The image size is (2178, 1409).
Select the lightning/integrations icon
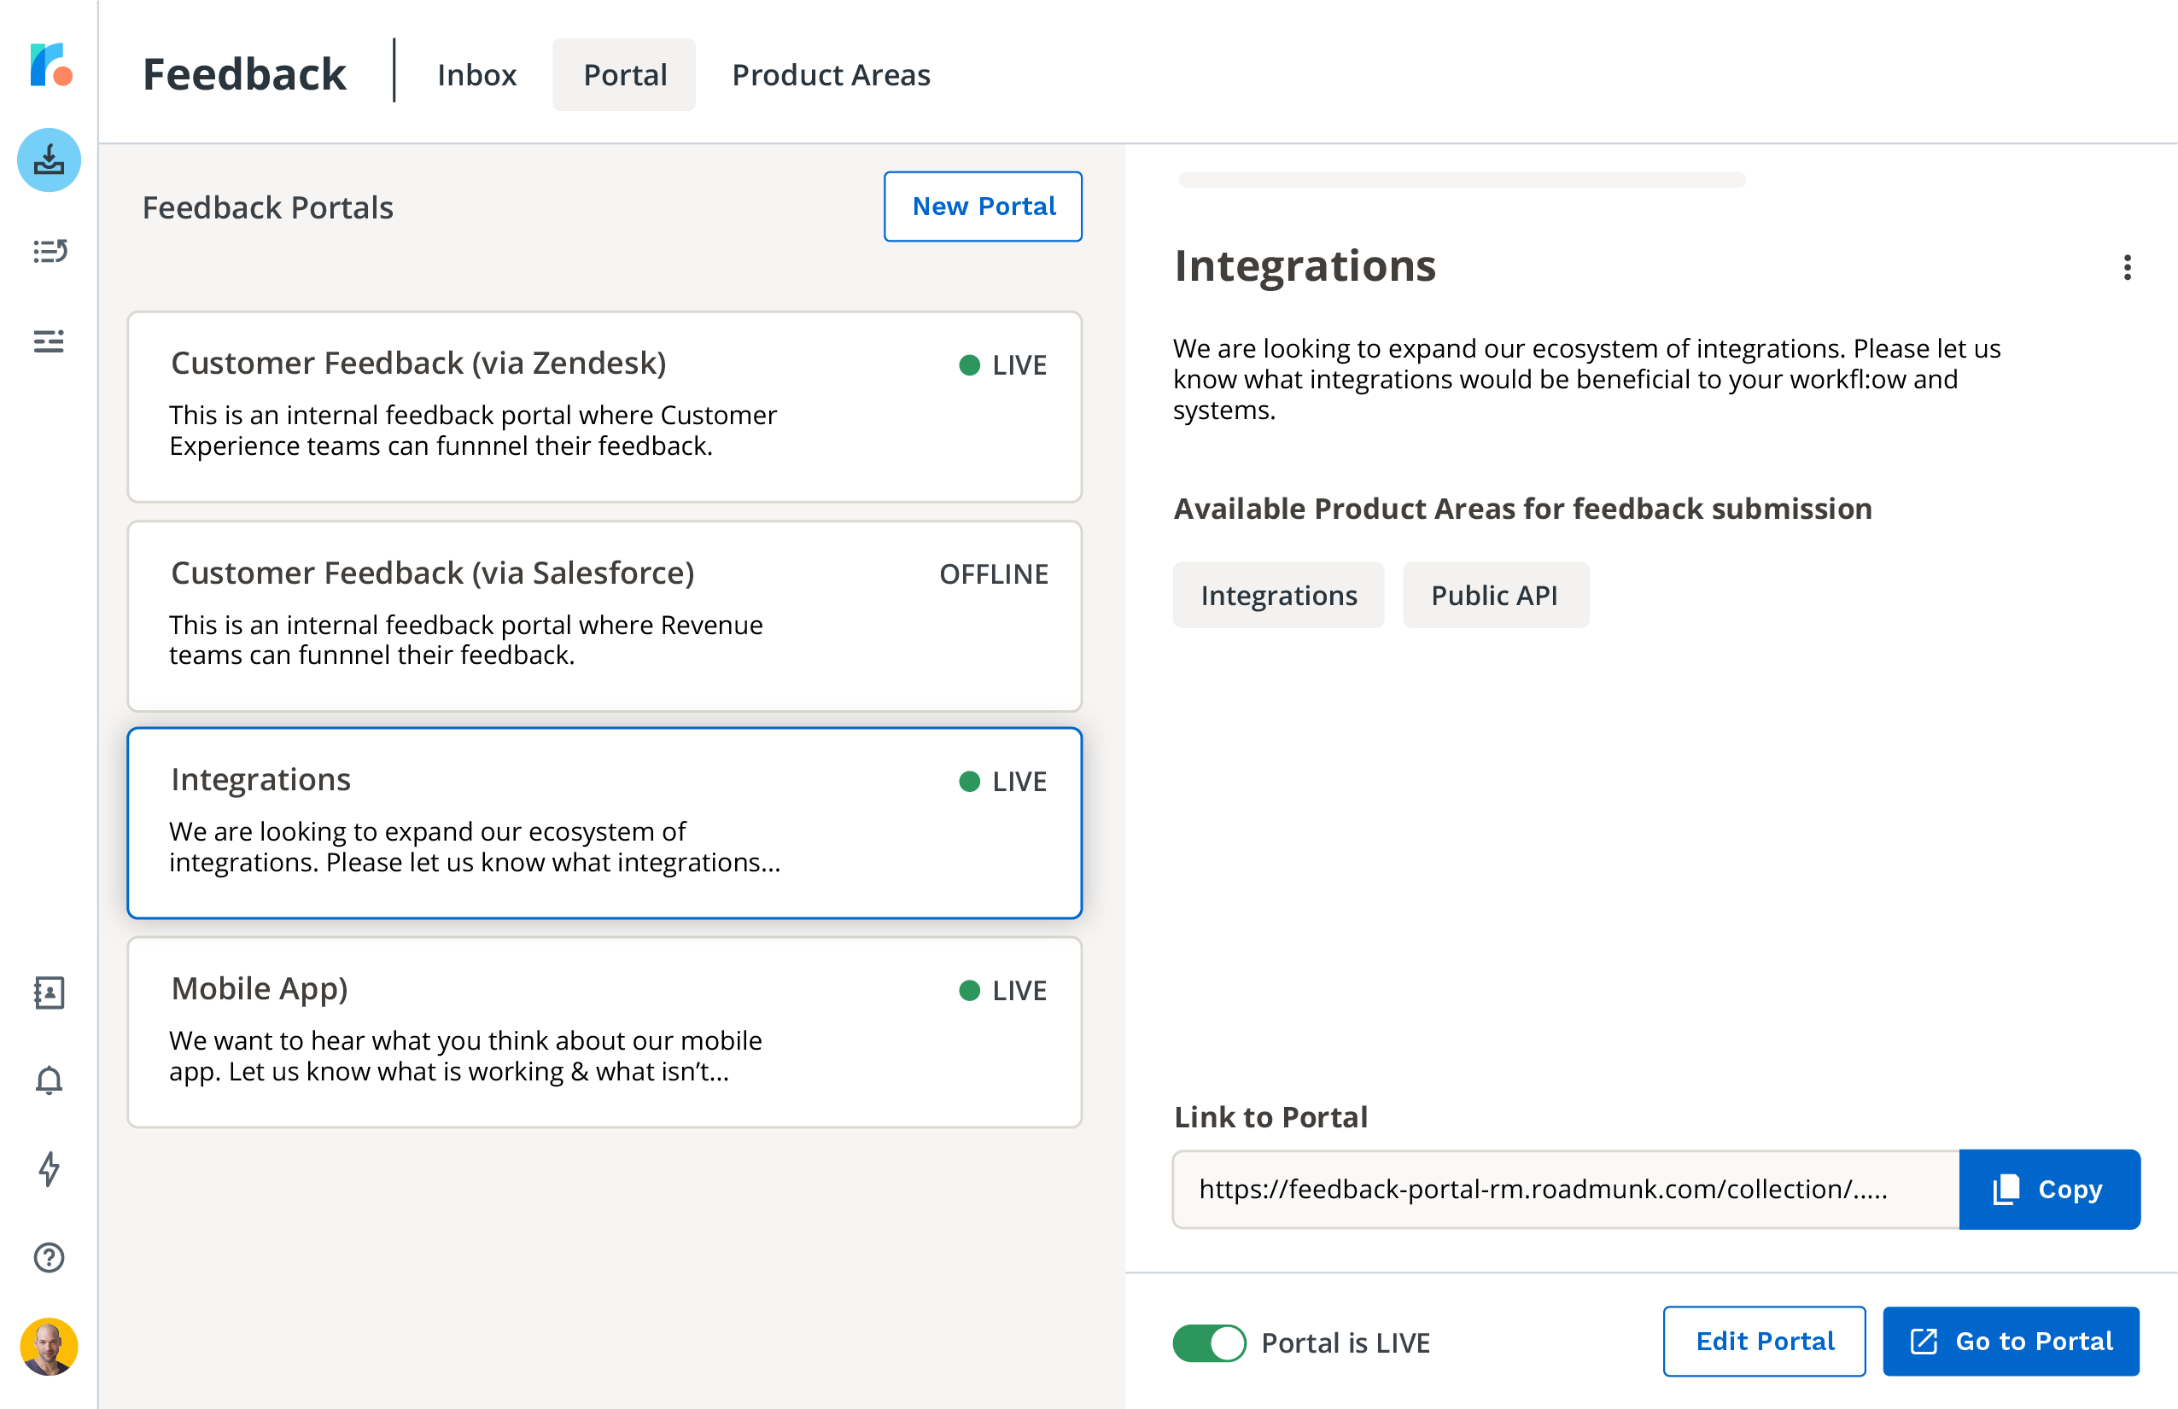[48, 1169]
